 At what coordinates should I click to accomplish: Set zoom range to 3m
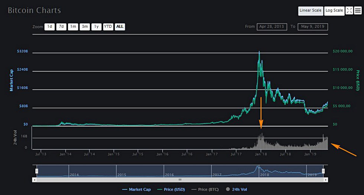85,27
